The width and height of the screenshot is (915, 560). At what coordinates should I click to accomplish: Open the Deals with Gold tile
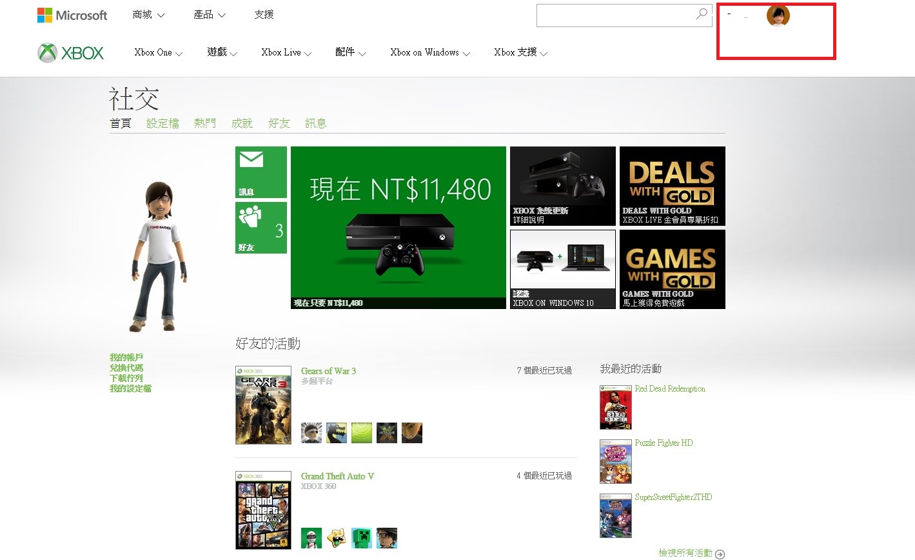(673, 186)
